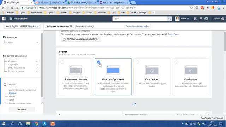Bookmark this page with the star icon
Screen dimensions: 226x127
click(191, 8)
